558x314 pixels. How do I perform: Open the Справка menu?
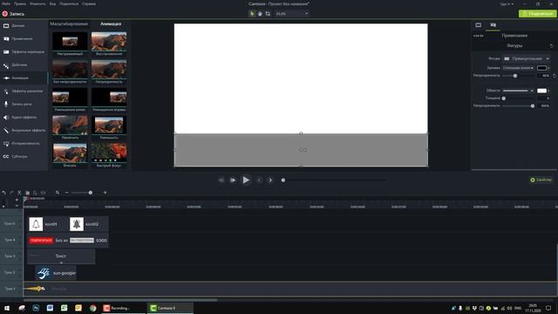click(x=89, y=3)
